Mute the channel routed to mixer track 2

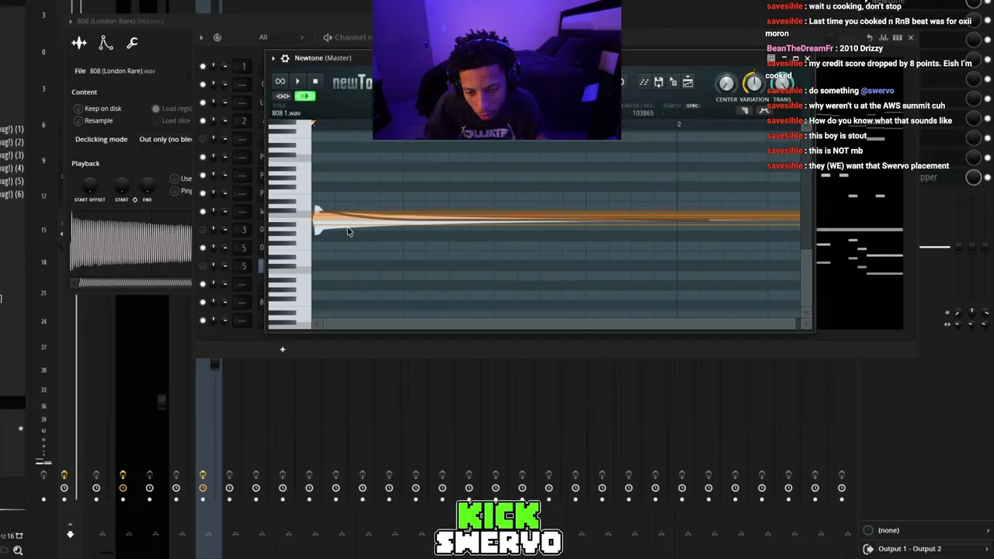(203, 120)
